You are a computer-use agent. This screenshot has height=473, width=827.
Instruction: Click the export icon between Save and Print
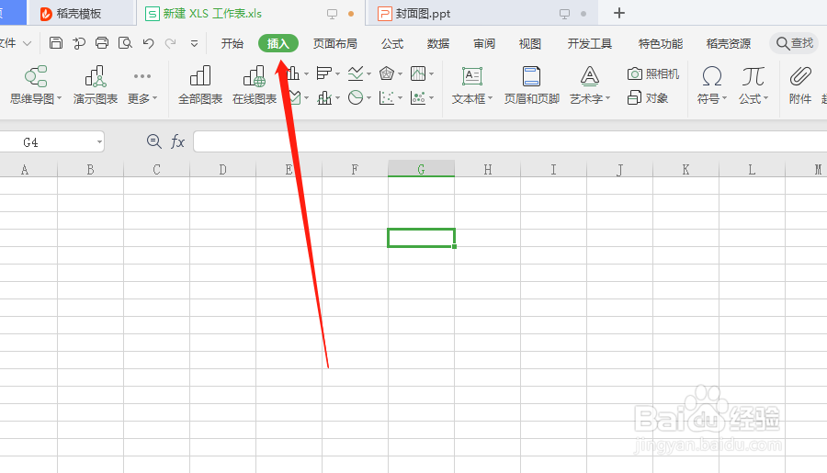(79, 43)
